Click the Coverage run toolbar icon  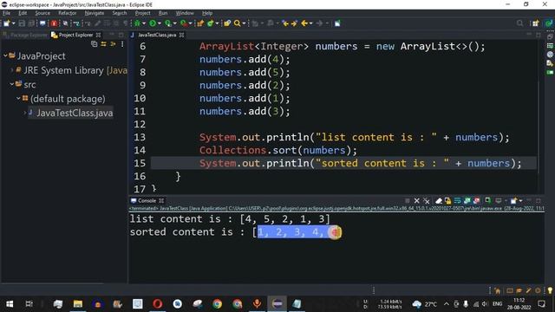pyautogui.click(x=168, y=23)
